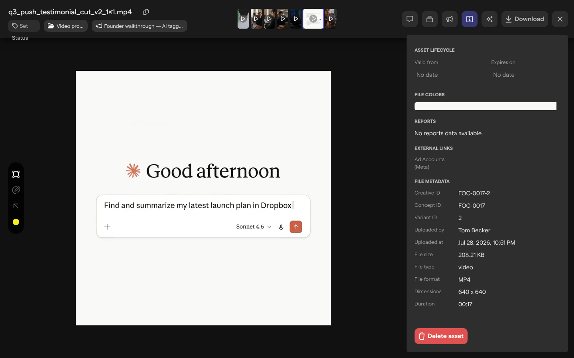Click the microphone icon in video preview

[281, 227]
